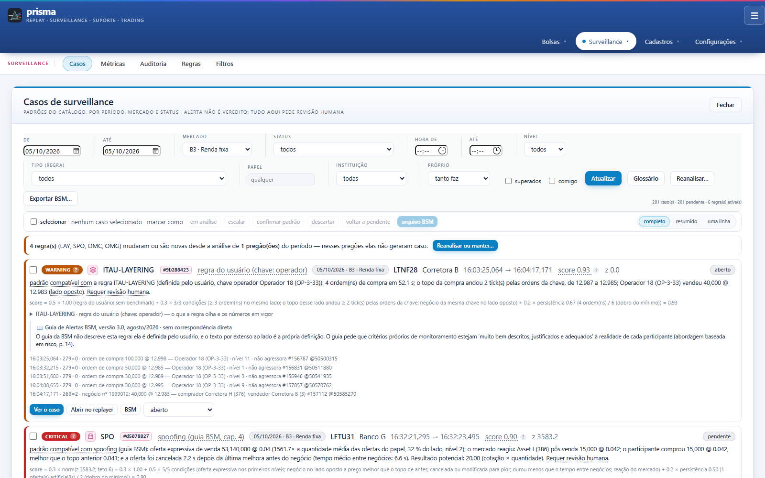
Task: Open the Glossário
Action: pyautogui.click(x=646, y=179)
